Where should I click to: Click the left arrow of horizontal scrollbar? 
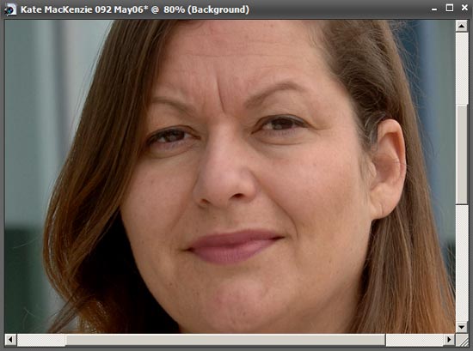10,340
